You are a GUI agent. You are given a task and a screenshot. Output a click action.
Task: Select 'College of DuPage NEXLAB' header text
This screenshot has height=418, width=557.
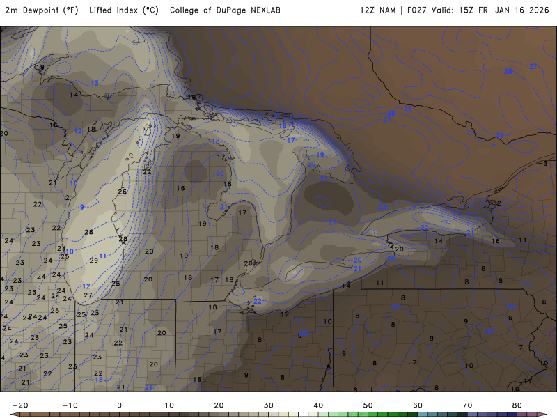point(225,10)
